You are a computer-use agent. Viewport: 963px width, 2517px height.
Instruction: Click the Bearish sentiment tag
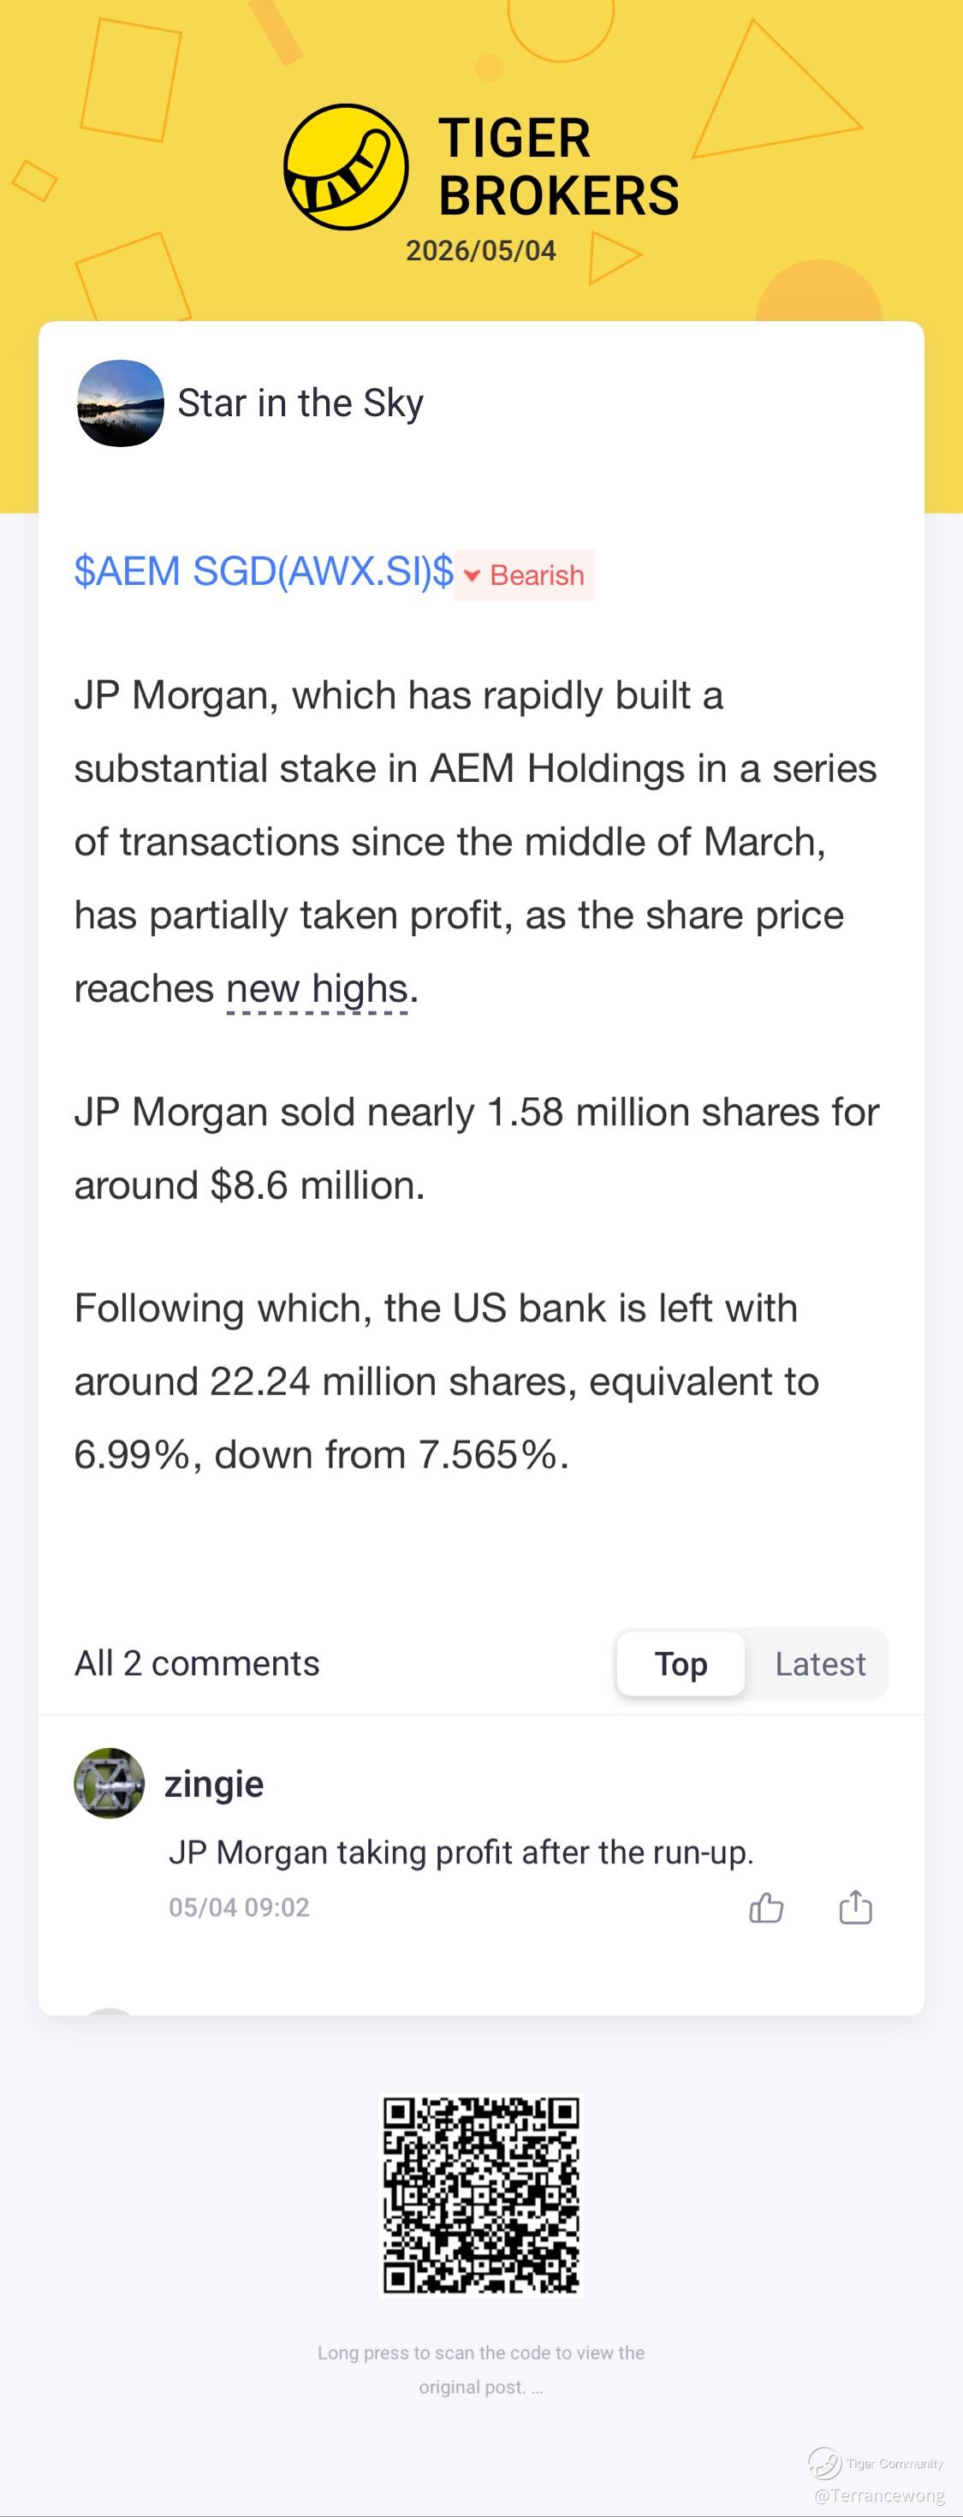(525, 575)
